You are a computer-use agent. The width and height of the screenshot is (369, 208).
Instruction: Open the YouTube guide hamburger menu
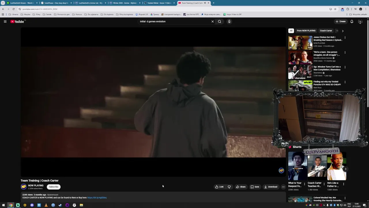pyautogui.click(x=5, y=21)
